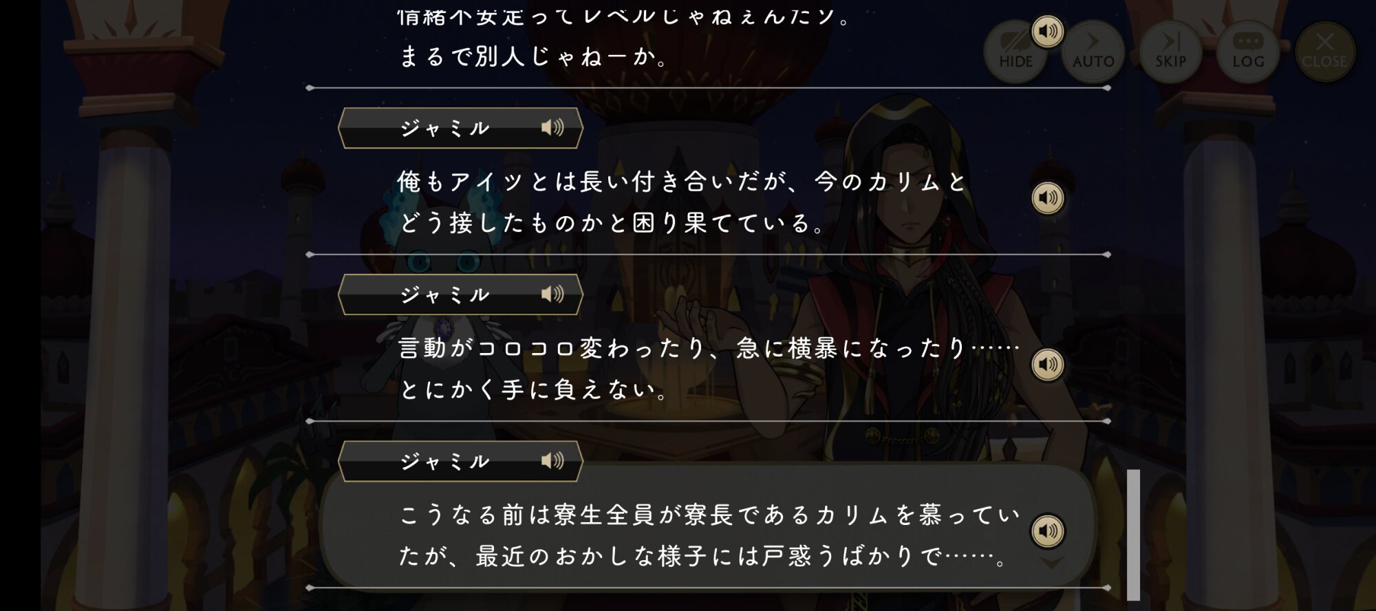The height and width of the screenshot is (611, 1376).
Task: Open the LOG button
Action: coord(1248,52)
